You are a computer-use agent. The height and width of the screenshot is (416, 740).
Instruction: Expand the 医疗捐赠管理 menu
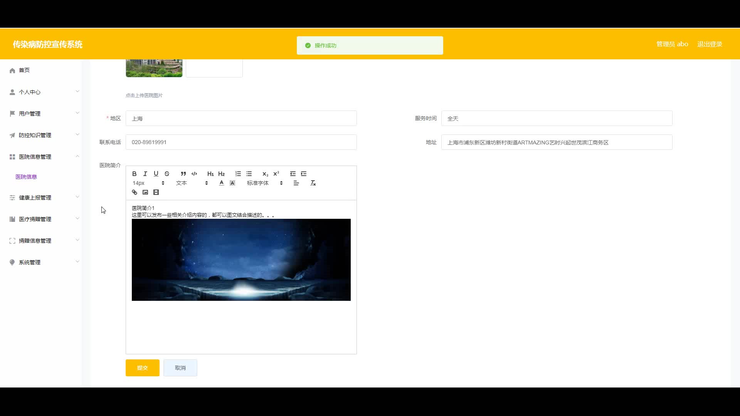pyautogui.click(x=40, y=219)
